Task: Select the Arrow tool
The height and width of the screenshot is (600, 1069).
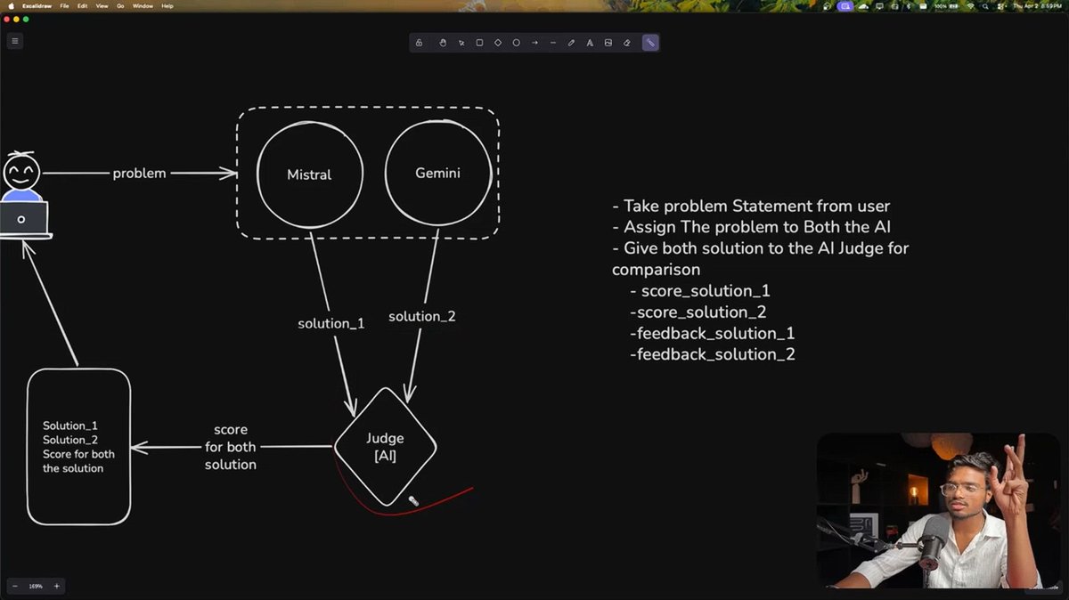Action: point(534,43)
